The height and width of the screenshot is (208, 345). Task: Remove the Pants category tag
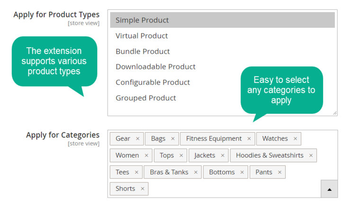[280, 172]
